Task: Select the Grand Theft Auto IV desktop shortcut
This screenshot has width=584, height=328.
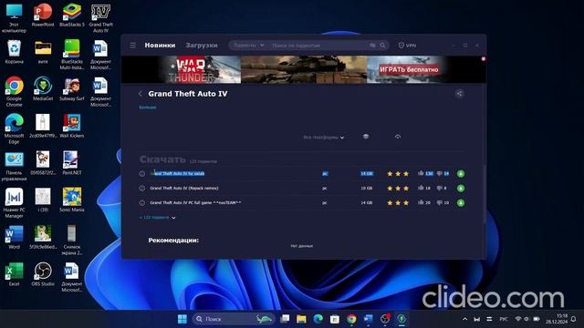Action: [101, 18]
